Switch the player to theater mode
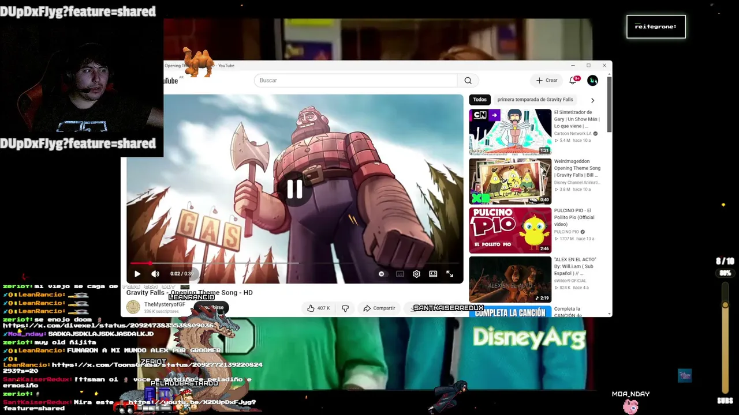Viewport: 739px width, 415px height. click(x=433, y=274)
